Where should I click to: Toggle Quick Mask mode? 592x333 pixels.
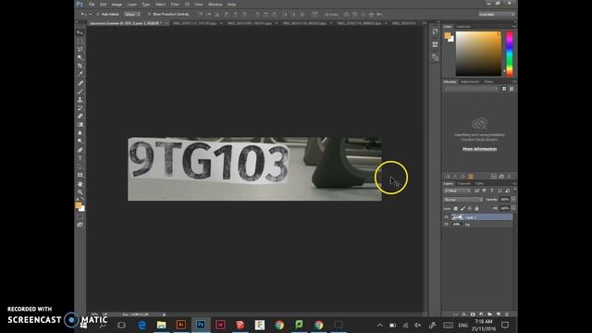pos(80,216)
